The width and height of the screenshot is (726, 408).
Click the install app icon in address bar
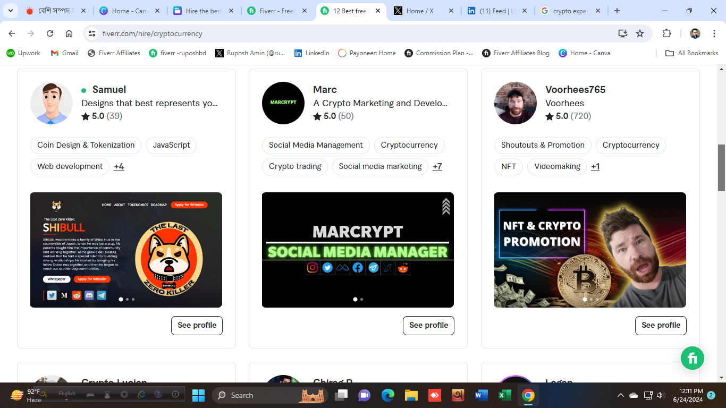click(x=623, y=33)
